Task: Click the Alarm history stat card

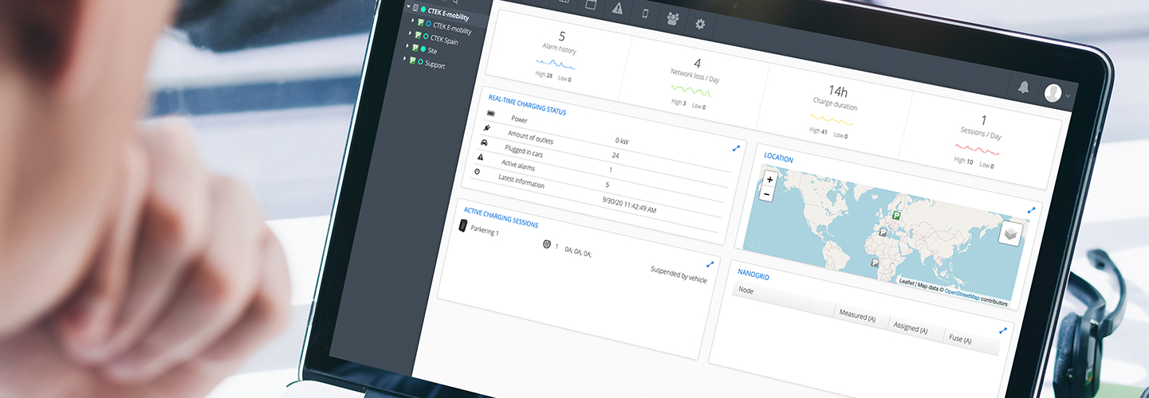Action: 557,56
